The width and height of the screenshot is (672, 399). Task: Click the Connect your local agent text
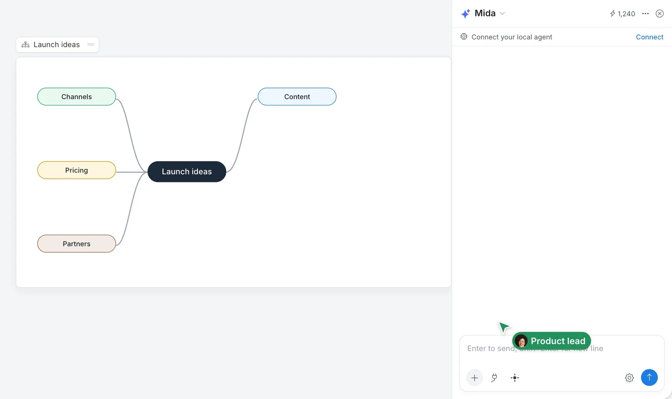(x=512, y=37)
